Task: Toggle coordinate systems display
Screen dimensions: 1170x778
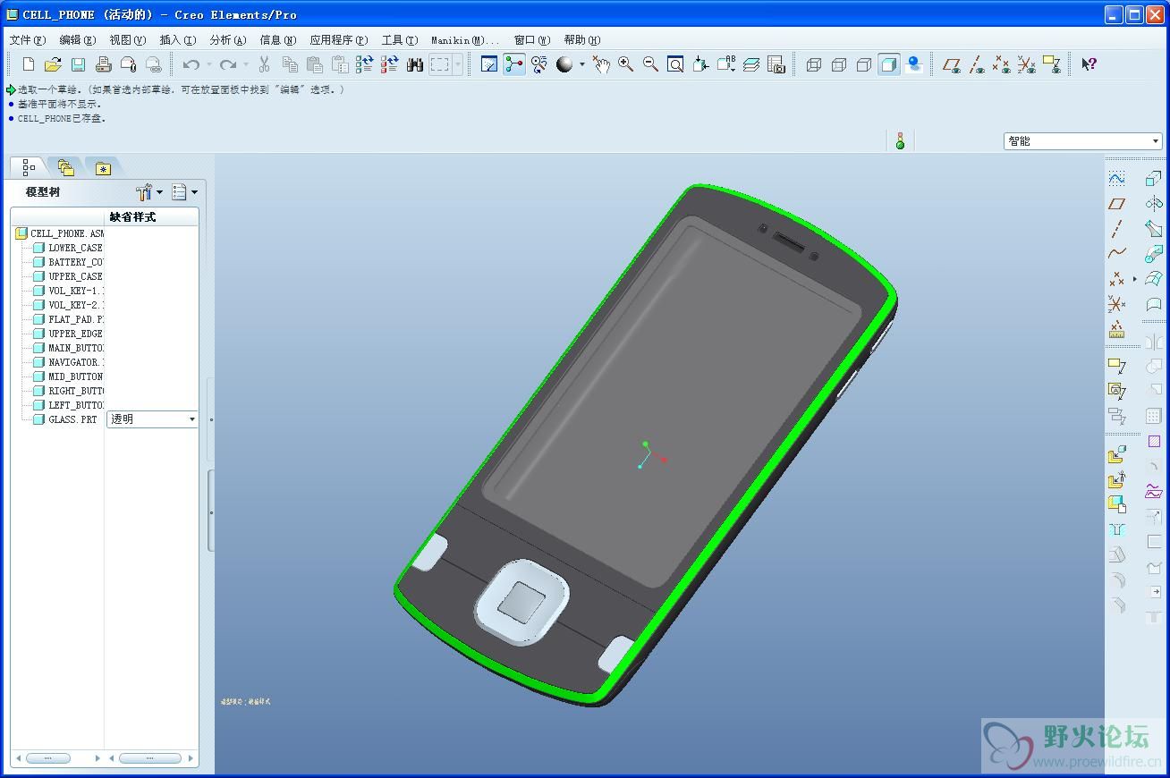Action: [x=1027, y=64]
